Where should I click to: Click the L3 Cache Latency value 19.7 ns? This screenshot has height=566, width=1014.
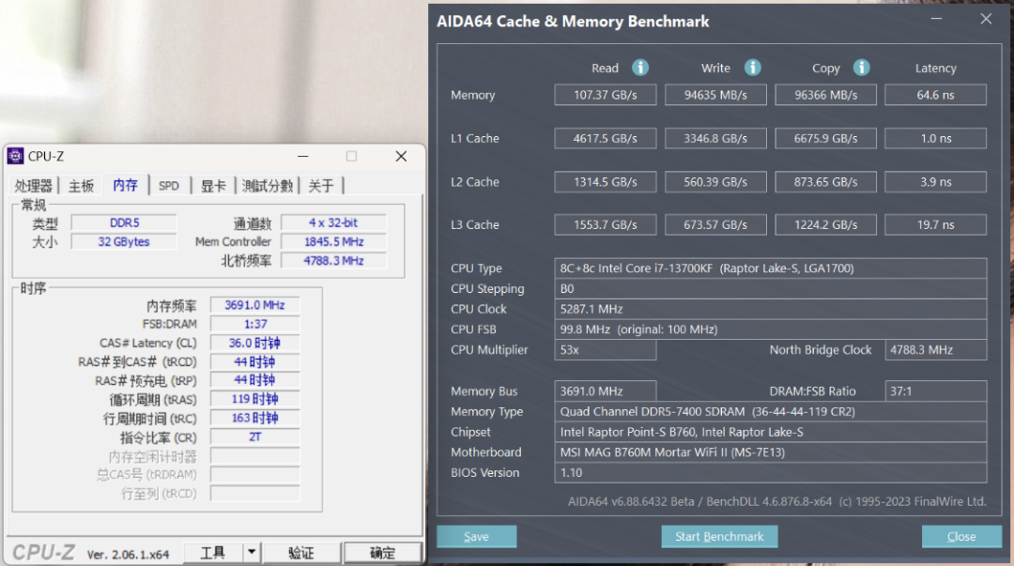click(936, 225)
